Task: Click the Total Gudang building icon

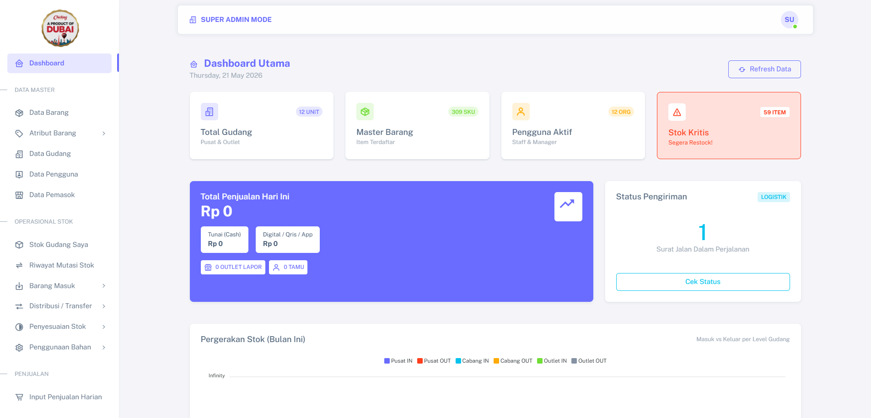Action: click(210, 112)
